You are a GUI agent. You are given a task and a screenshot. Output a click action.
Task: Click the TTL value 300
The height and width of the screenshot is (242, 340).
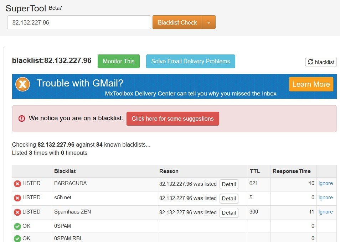(x=254, y=212)
